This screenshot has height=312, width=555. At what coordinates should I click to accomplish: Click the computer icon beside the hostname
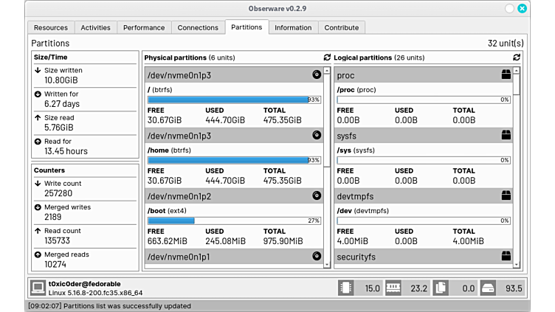pyautogui.click(x=38, y=288)
